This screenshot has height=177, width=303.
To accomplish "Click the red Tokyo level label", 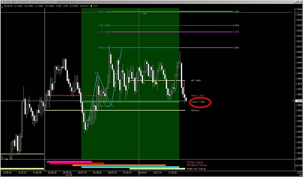I will [197, 96].
